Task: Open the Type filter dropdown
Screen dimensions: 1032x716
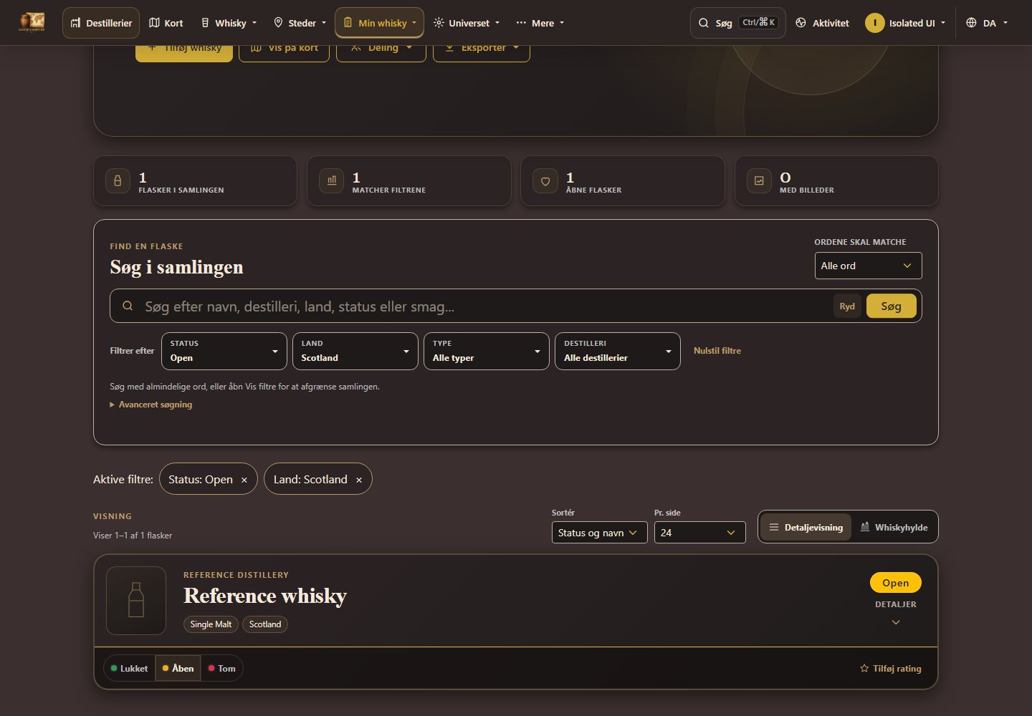Action: pos(487,351)
